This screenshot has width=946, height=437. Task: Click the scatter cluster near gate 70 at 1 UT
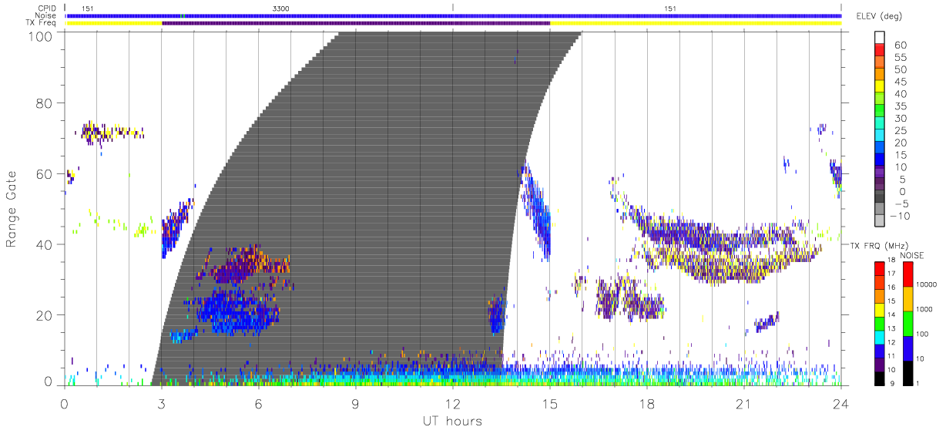click(x=112, y=133)
